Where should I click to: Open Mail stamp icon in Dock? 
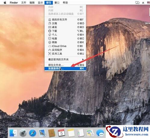[x=42, y=133]
